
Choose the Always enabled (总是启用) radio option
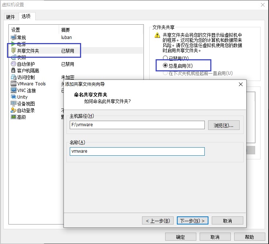165,66
